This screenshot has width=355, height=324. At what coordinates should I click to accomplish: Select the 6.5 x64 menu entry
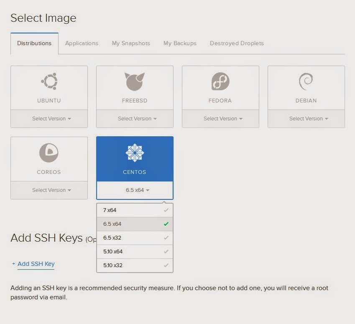pos(135,224)
